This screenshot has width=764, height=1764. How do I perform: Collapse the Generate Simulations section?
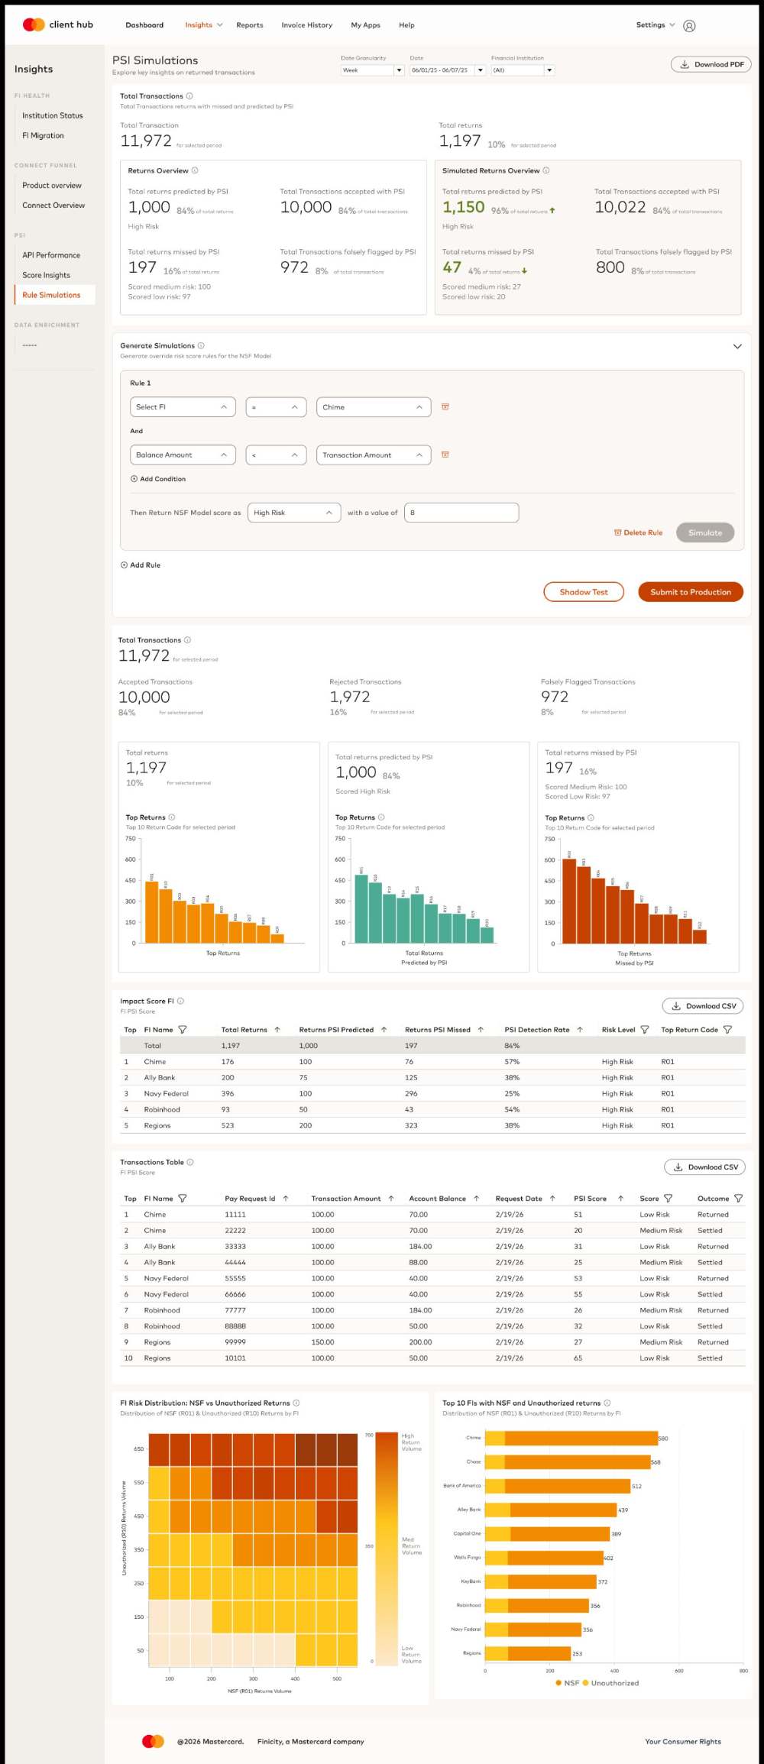(737, 346)
